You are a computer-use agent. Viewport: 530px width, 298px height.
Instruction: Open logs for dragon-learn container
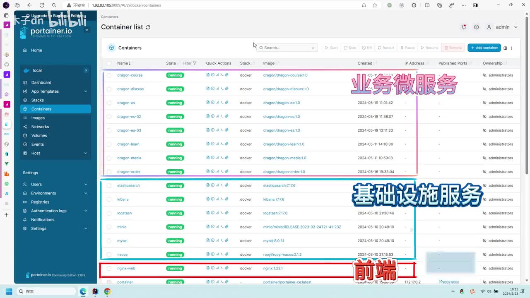(x=208, y=144)
